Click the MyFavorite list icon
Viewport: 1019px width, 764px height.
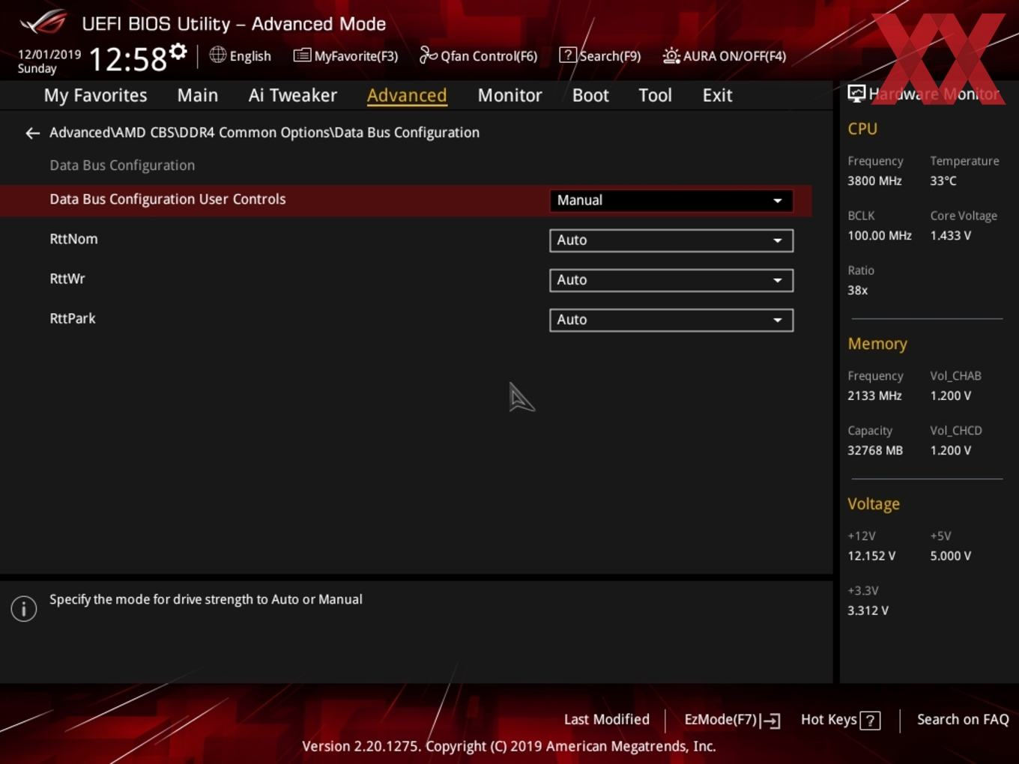(302, 55)
